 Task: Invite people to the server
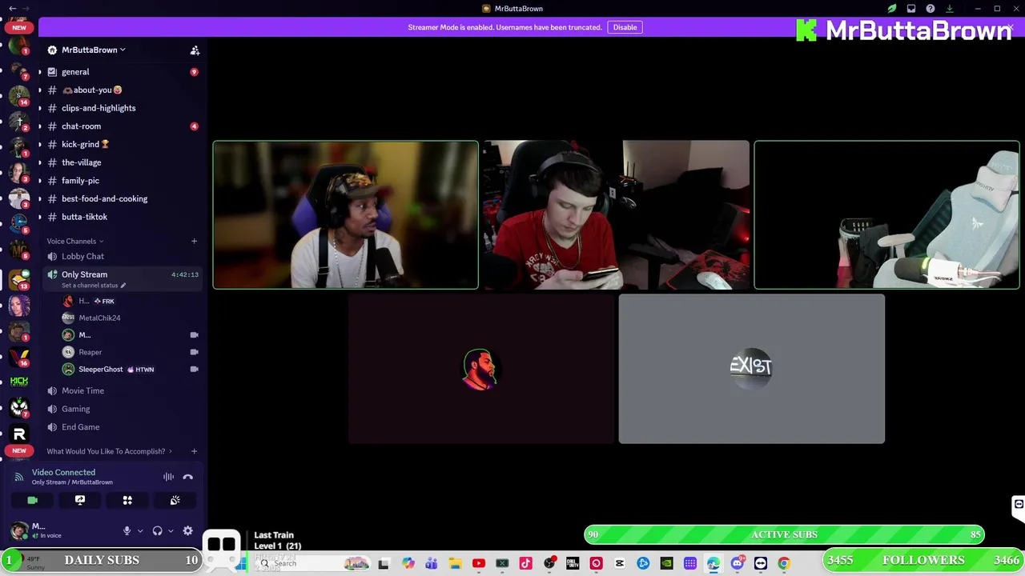[x=195, y=50]
